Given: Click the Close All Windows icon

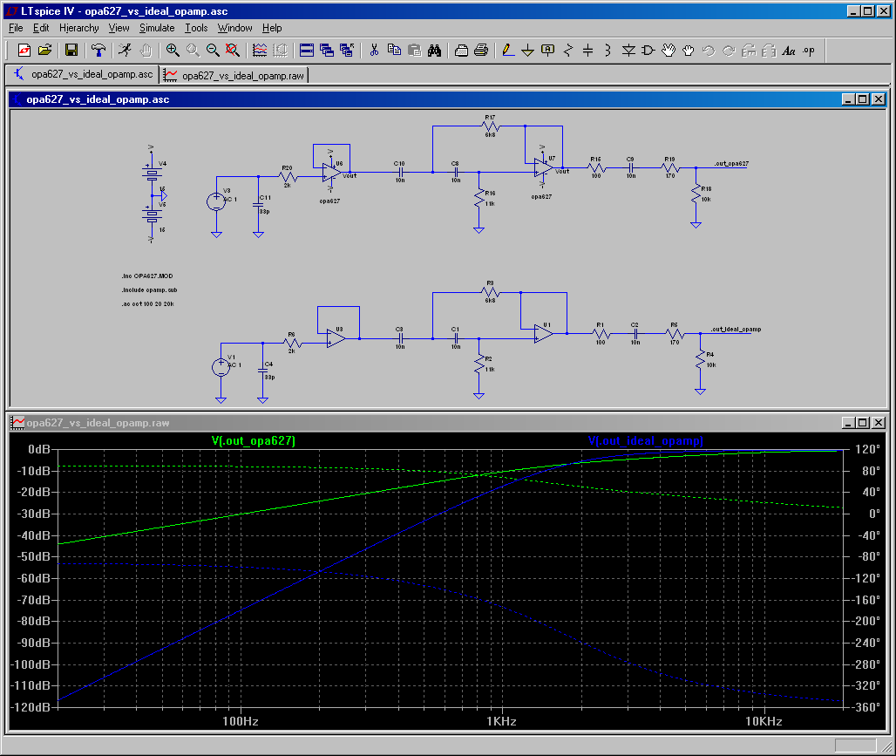Looking at the screenshot, I should tap(347, 51).
